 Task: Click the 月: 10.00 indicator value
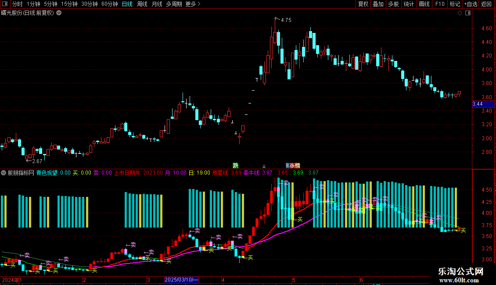[x=176, y=173]
